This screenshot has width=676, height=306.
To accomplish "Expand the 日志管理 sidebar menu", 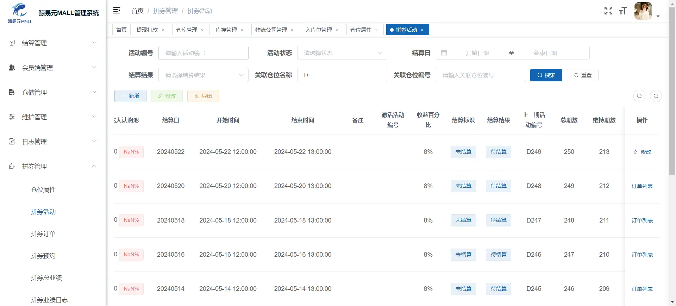I will pos(53,142).
